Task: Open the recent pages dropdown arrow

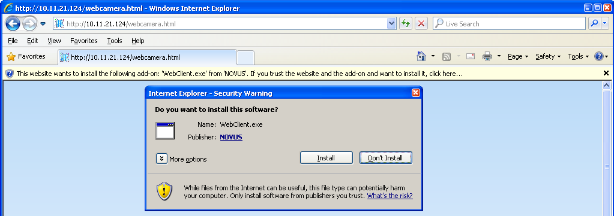Action: tap(43, 24)
